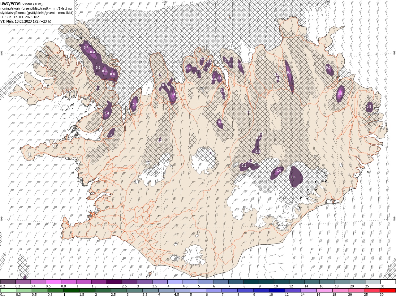Click the 'slydda/snjókoma' legend description line
Screen dimensions: 396x297
[x=37, y=13]
